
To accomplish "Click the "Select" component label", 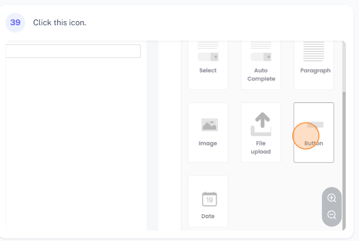I will pos(208,71).
